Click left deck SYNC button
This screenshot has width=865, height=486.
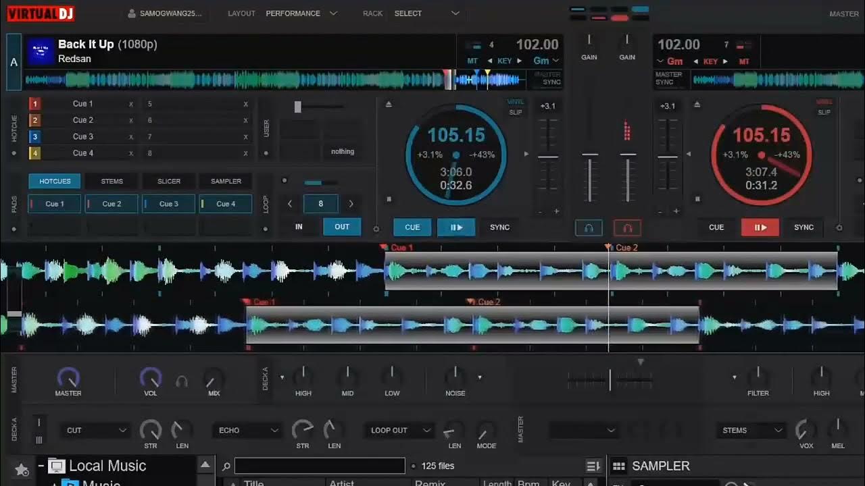500,227
